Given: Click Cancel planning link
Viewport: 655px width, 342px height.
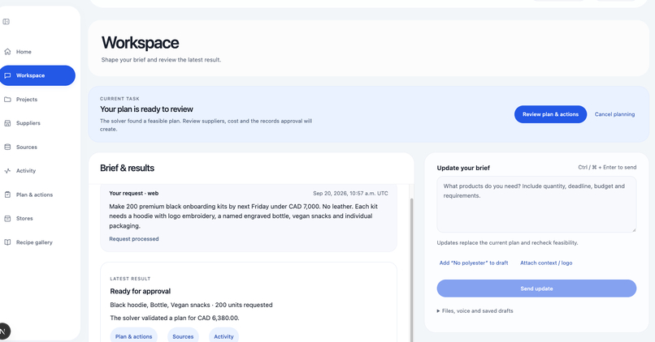Looking at the screenshot, I should click(x=614, y=114).
